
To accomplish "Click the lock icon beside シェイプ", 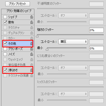I will coord(32,17).
